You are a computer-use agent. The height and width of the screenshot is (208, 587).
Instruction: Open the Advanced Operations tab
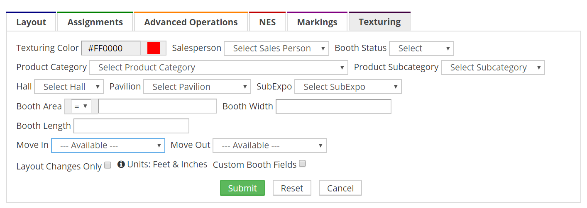191,22
